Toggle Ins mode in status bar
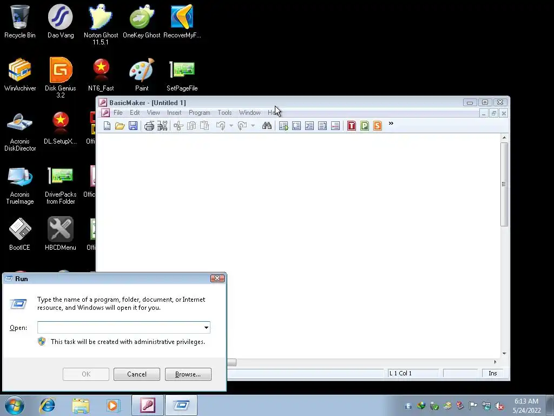The width and height of the screenshot is (554, 416). 493,373
